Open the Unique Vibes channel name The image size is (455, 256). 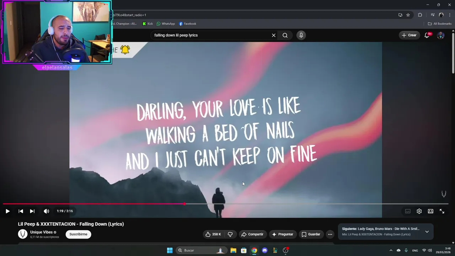[41, 232]
